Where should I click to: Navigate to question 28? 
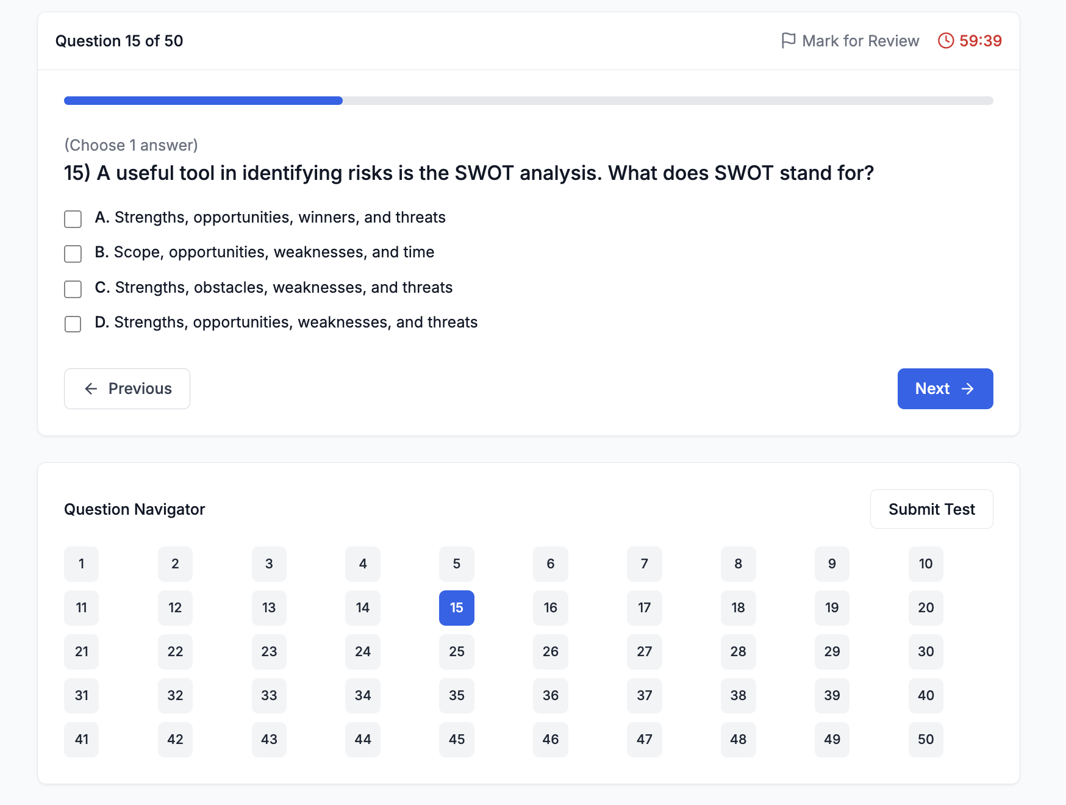pyautogui.click(x=738, y=652)
